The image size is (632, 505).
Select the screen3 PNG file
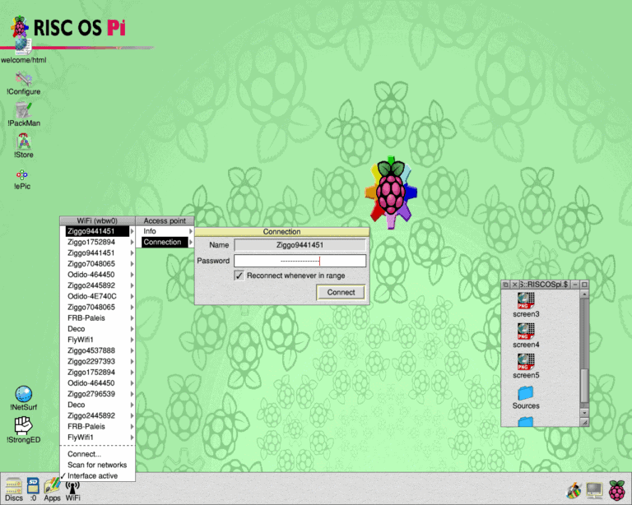point(526,305)
